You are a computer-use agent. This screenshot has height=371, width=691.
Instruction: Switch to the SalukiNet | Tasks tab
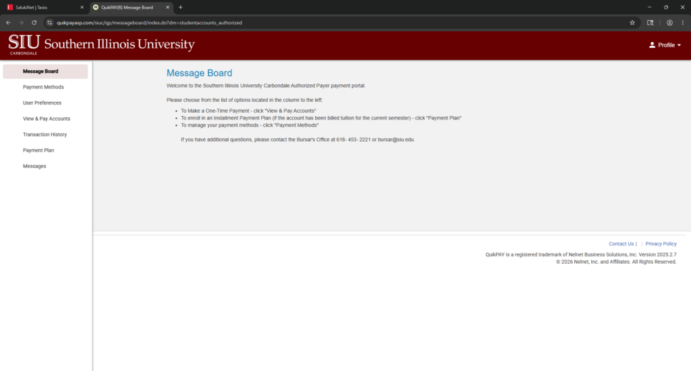[44, 7]
